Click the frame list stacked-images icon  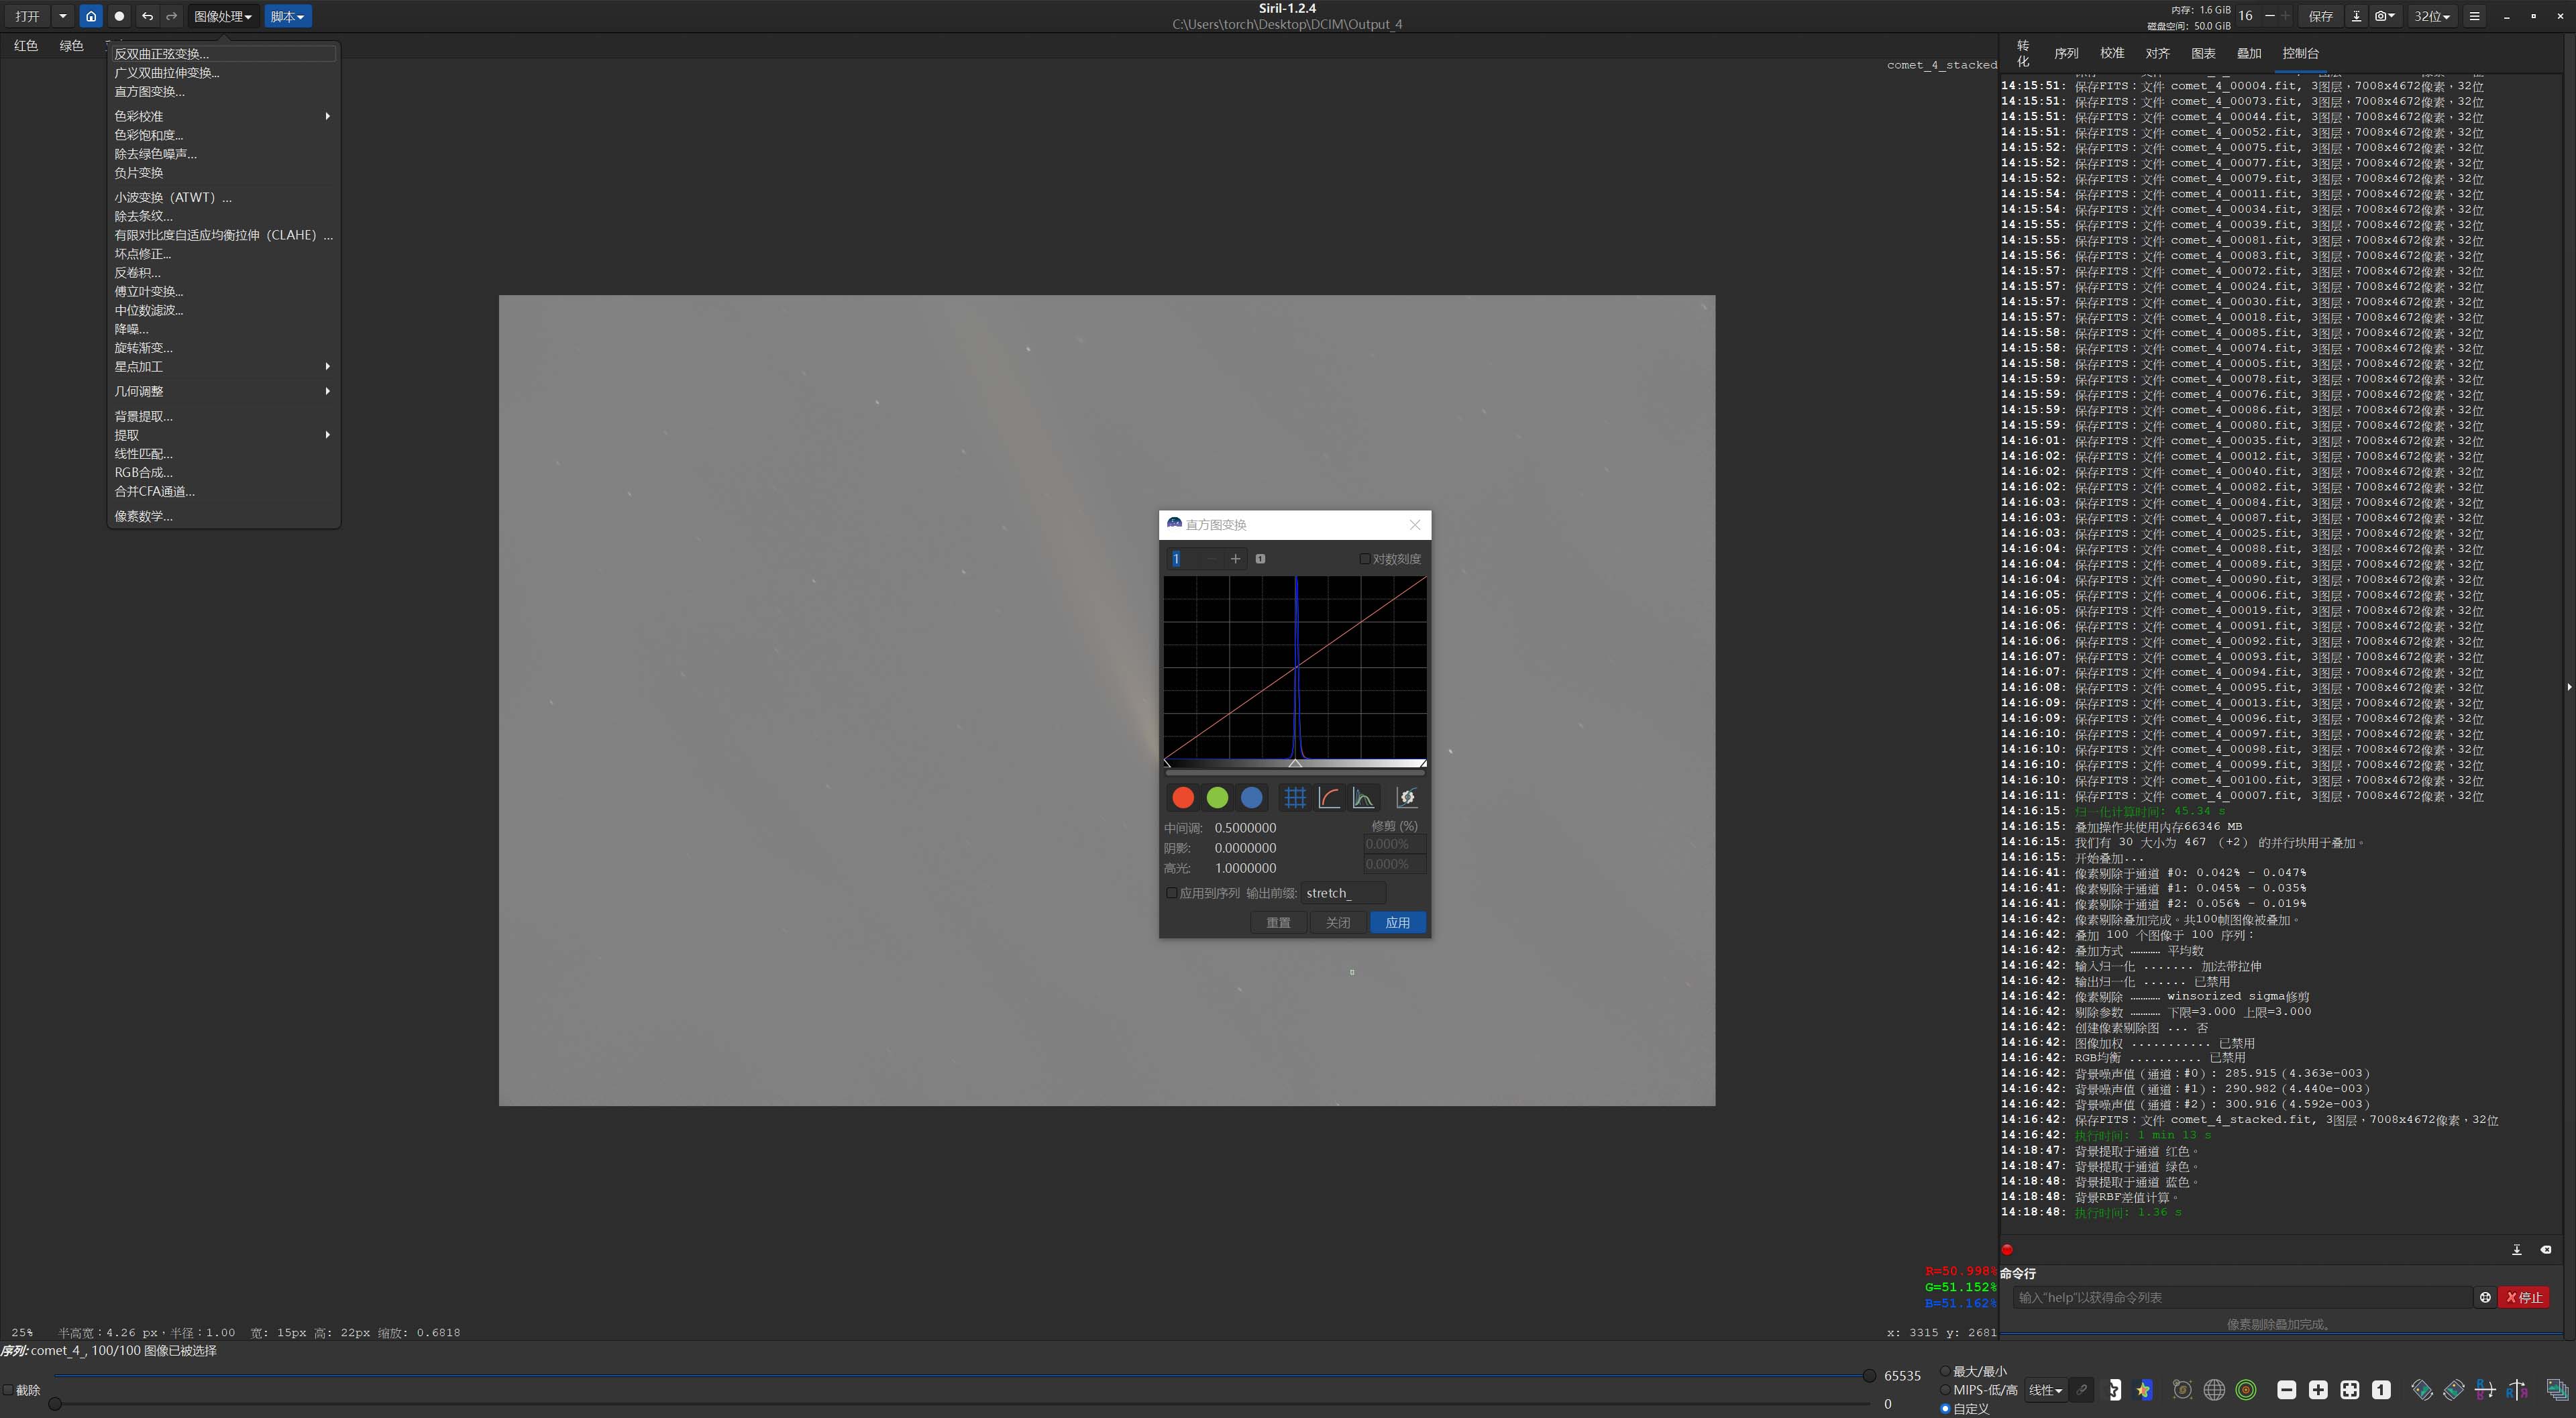[2557, 1390]
